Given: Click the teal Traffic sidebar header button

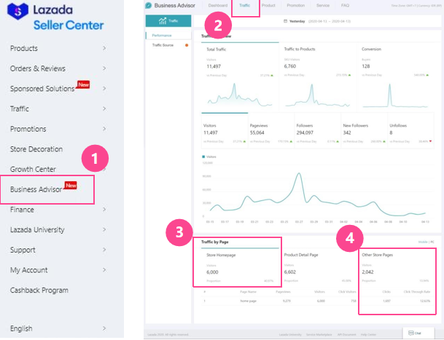Looking at the screenshot, I should [x=168, y=20].
